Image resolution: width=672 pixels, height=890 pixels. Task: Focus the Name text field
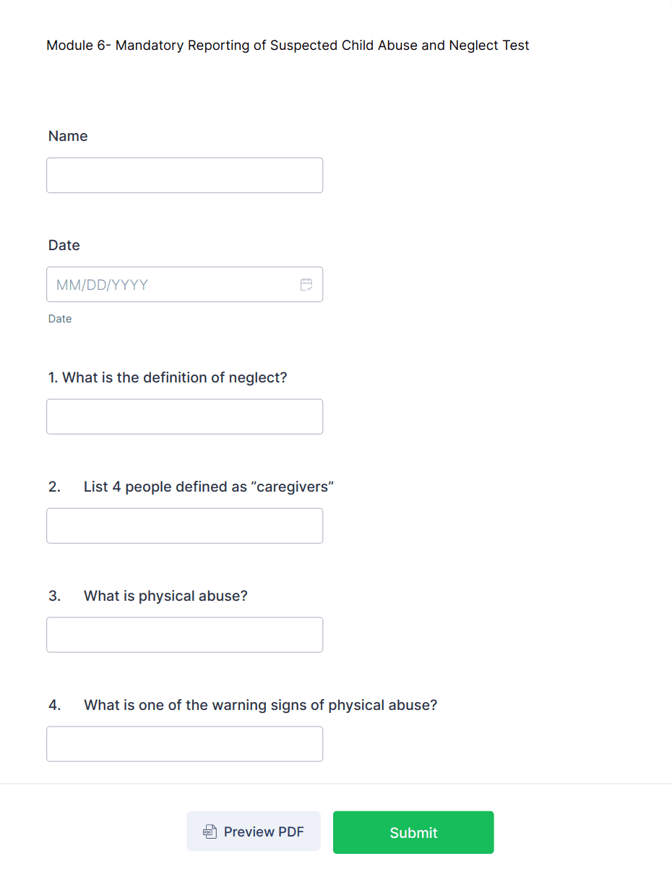click(x=184, y=175)
